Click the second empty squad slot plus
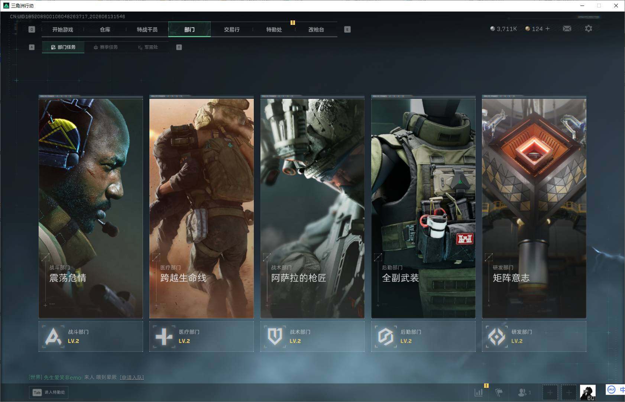 tap(569, 392)
